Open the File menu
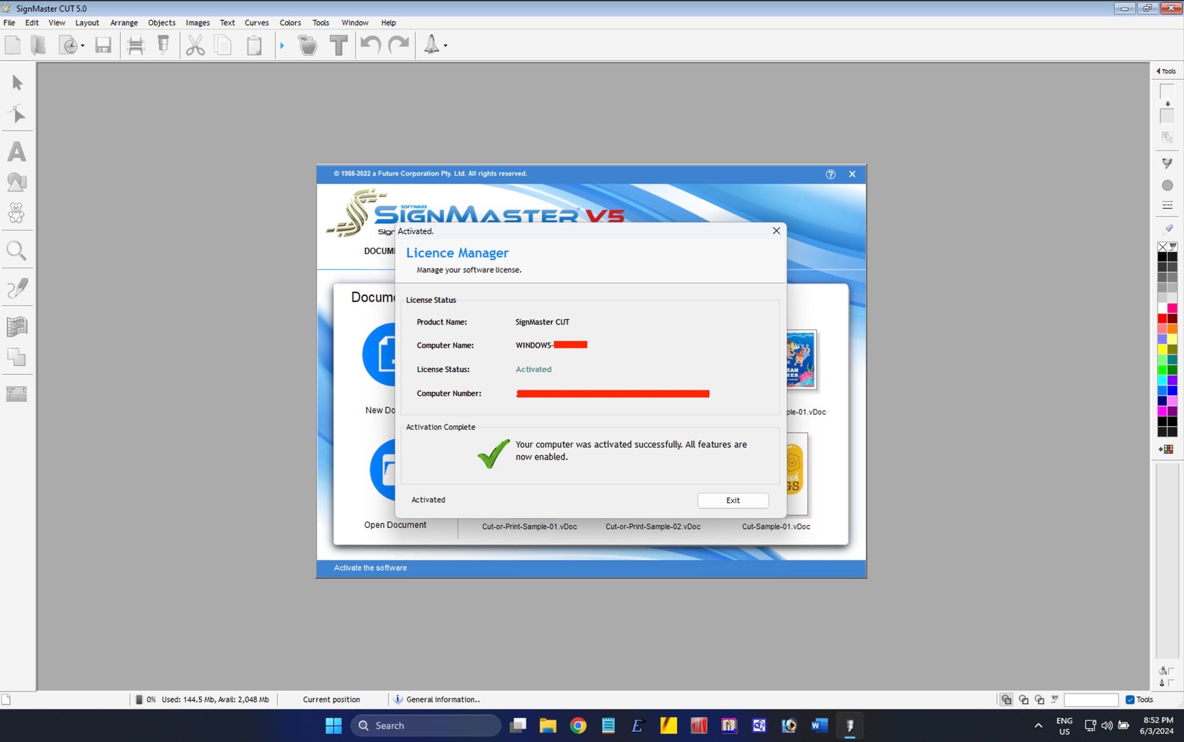Viewport: 1184px width, 742px height. 9,23
